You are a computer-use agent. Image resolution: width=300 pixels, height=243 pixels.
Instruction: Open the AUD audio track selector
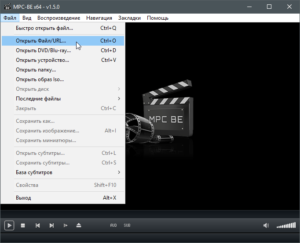(x=113, y=225)
